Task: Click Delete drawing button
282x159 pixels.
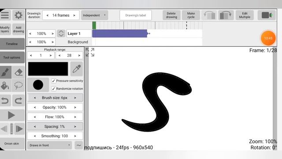Action: (171, 15)
